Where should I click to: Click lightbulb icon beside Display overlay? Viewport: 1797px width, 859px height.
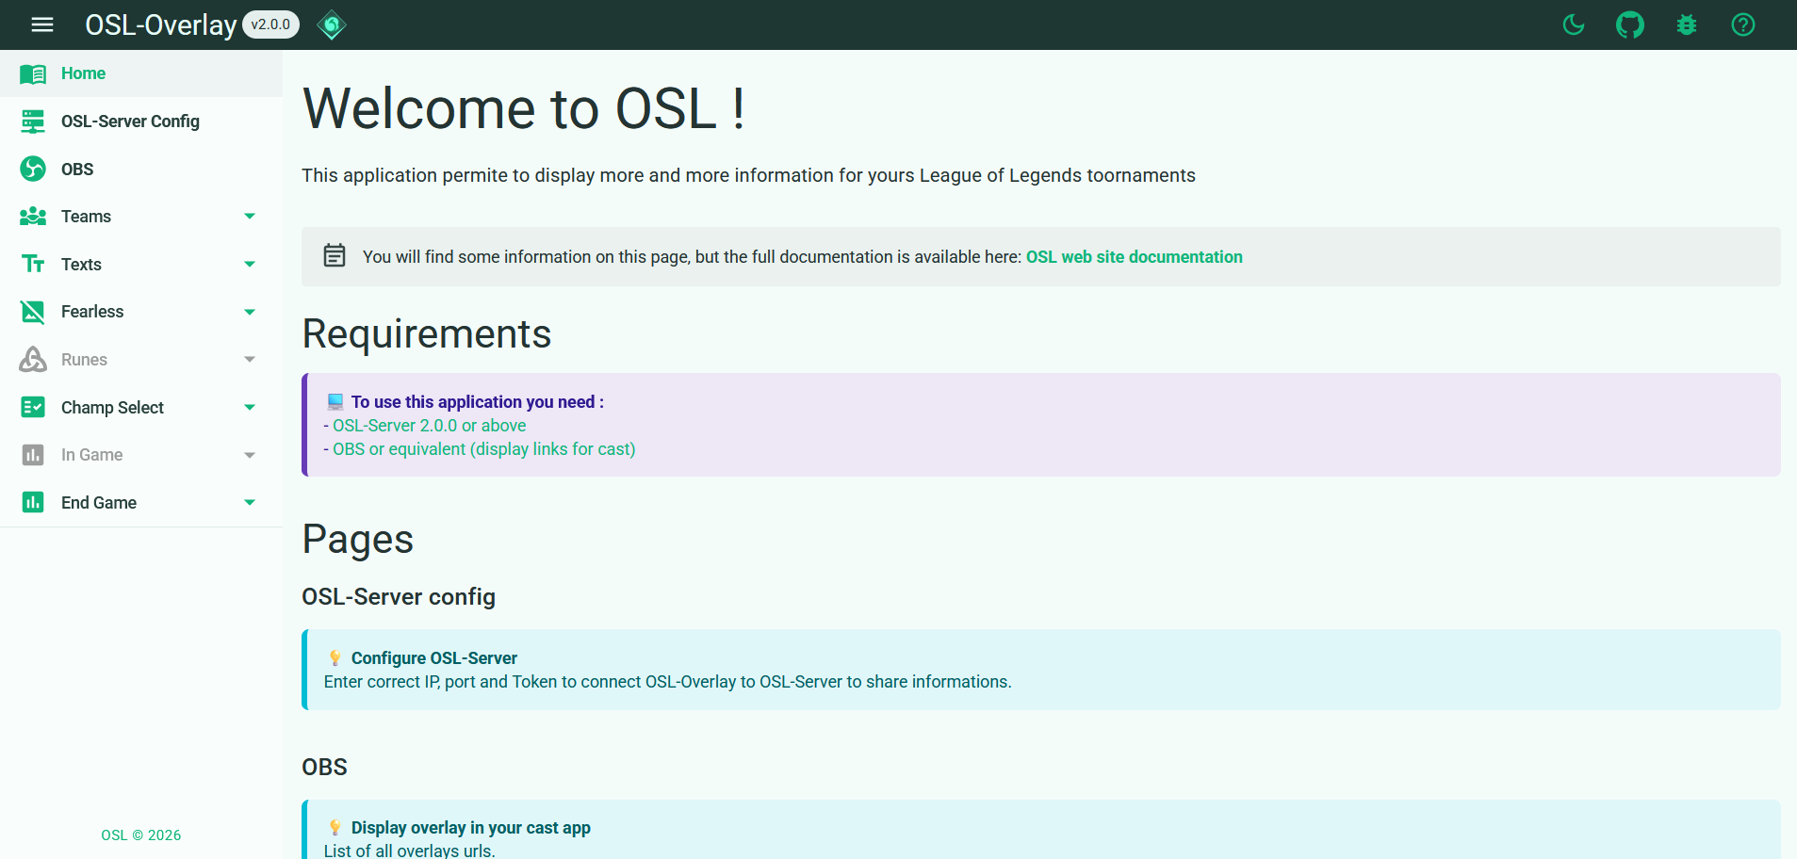(335, 828)
